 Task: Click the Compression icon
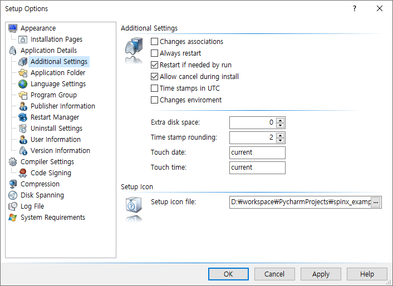pyautogui.click(x=13, y=184)
